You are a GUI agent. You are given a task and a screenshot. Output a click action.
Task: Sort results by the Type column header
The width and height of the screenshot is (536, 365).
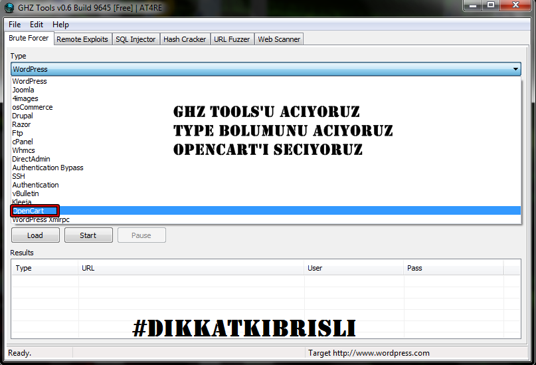click(x=45, y=268)
